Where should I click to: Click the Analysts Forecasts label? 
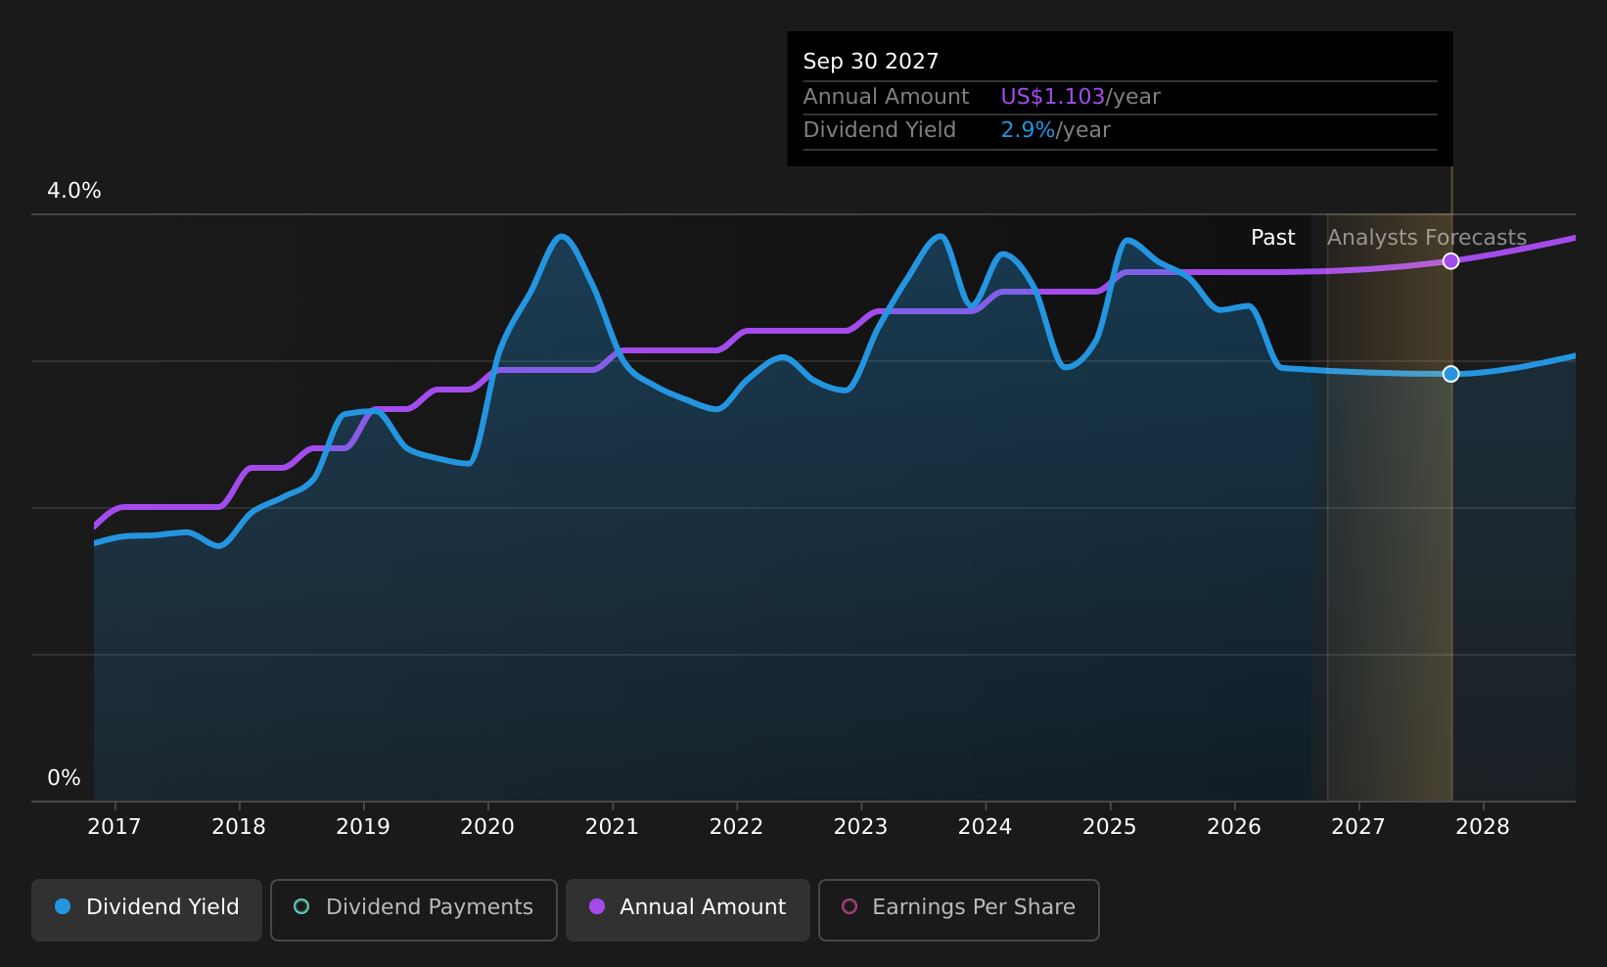click(1427, 238)
